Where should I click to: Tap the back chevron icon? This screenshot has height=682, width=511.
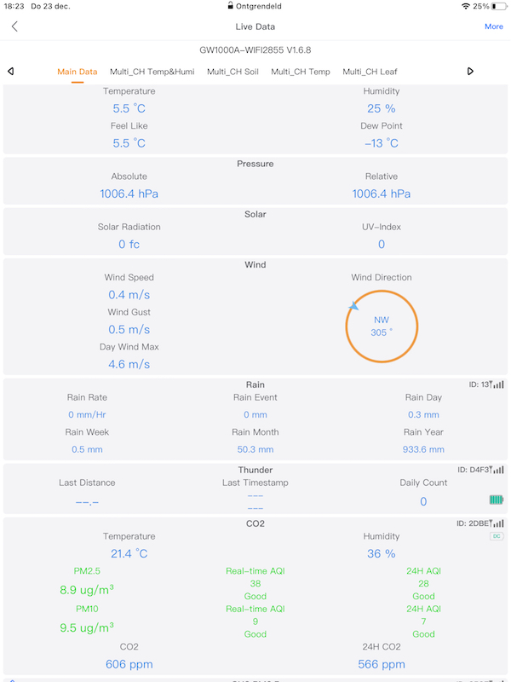click(x=14, y=26)
